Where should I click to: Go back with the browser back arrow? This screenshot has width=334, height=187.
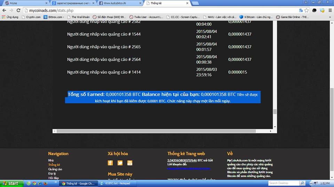pos(4,10)
